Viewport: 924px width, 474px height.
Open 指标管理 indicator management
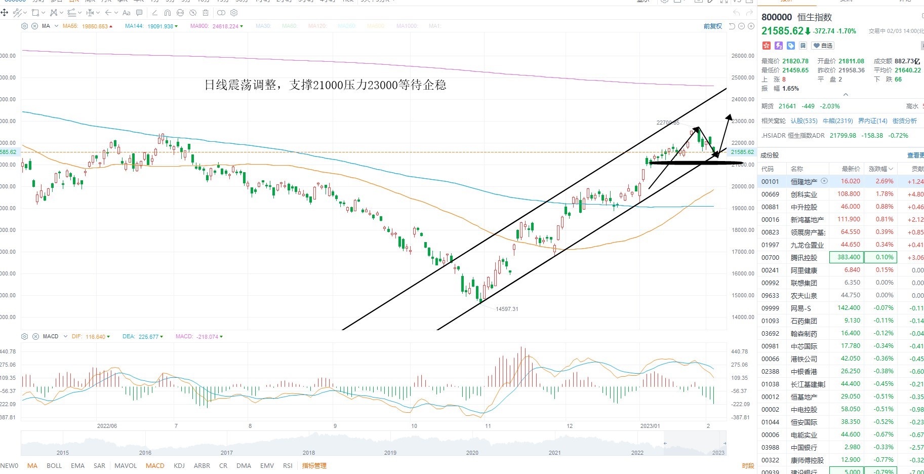coord(314,465)
